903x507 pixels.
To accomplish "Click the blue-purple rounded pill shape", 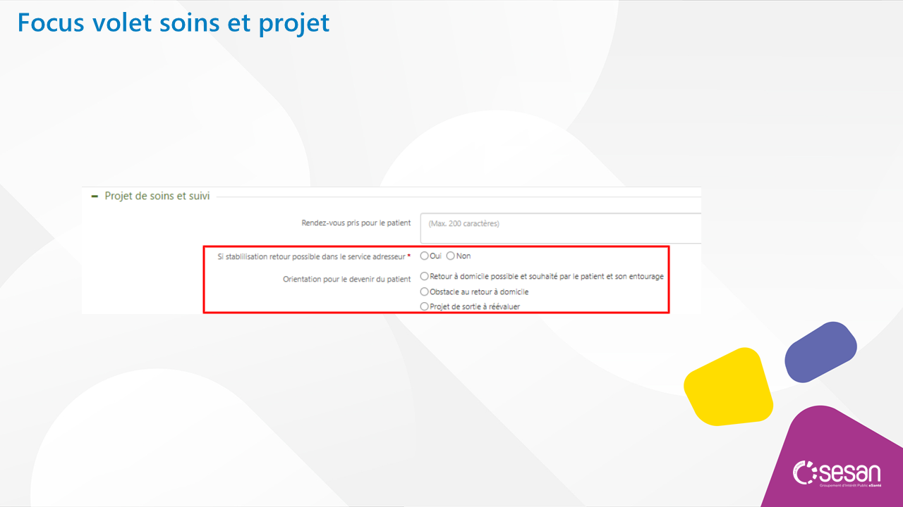I will pyautogui.click(x=820, y=352).
